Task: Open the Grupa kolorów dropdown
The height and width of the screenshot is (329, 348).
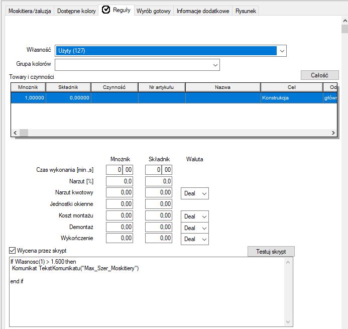Action: (x=215, y=65)
